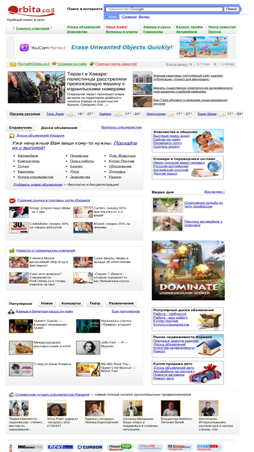The image size is (254, 452).
Task: Open the Сделать стартовой link
Action: pyautogui.click(x=33, y=28)
